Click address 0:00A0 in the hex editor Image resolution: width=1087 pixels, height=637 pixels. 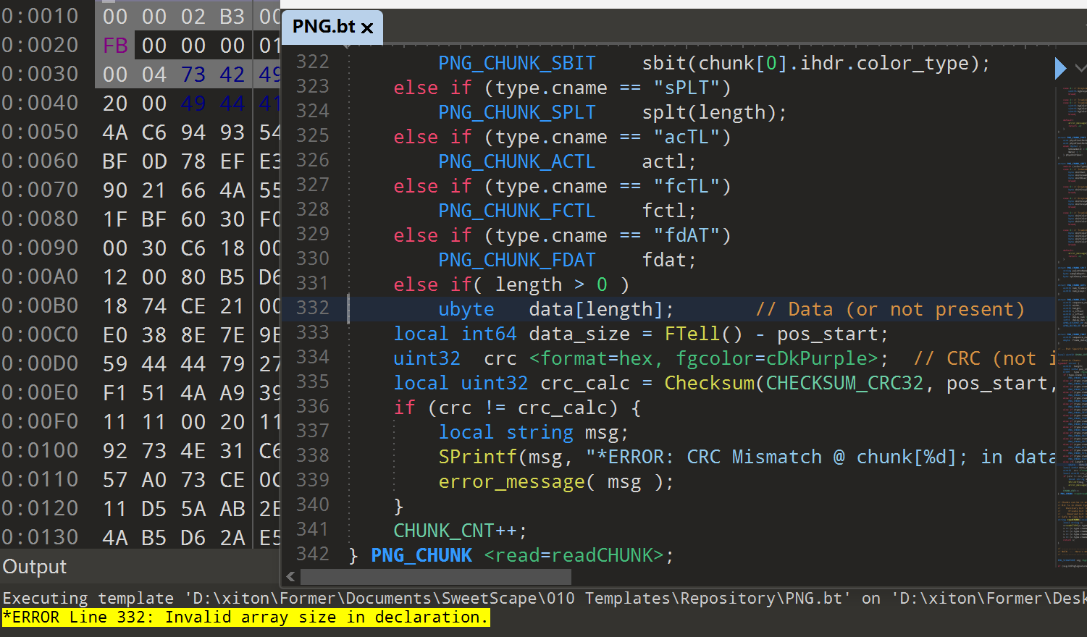point(41,277)
